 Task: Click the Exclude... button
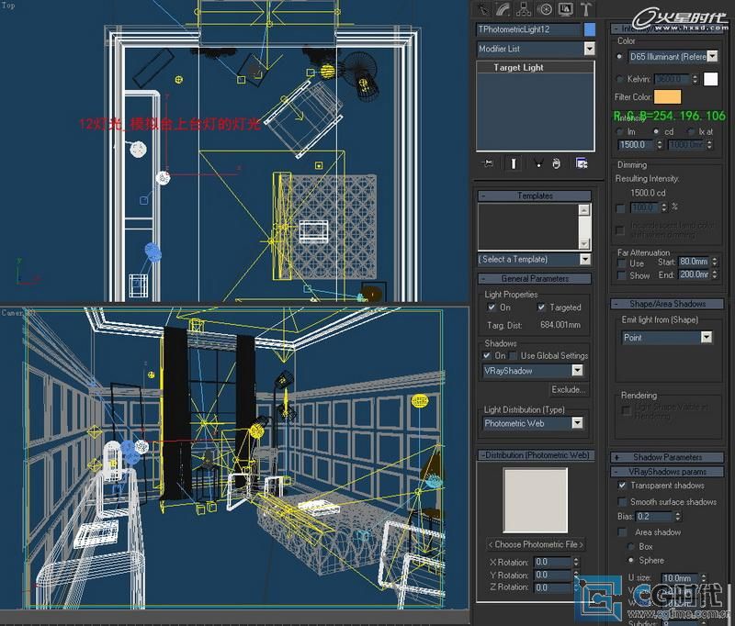[x=569, y=389]
